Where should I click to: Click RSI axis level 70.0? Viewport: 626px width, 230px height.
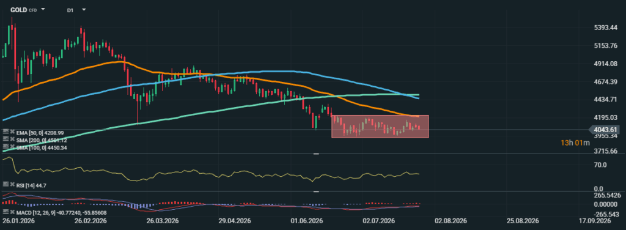pos(601,165)
